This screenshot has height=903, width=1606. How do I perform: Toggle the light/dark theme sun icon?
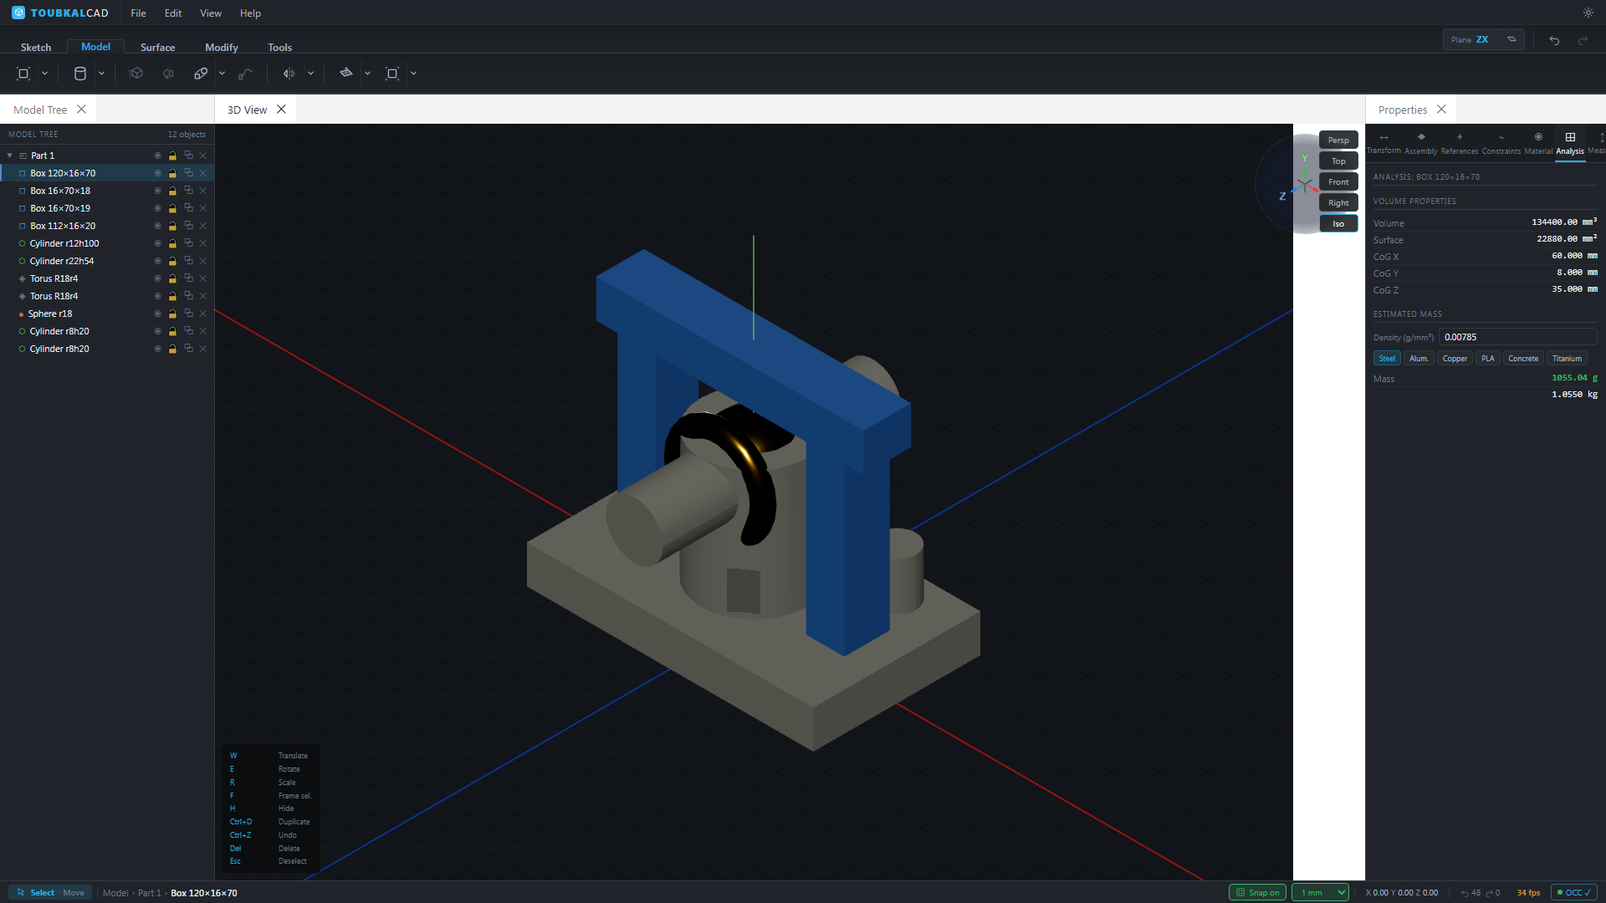[1588, 13]
